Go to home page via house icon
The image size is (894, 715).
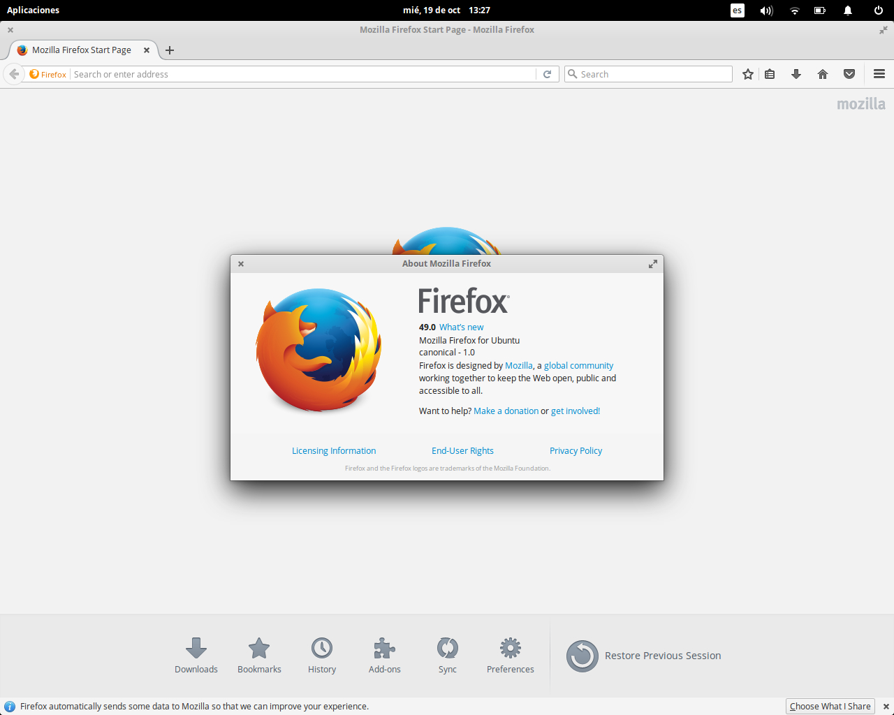click(x=823, y=74)
